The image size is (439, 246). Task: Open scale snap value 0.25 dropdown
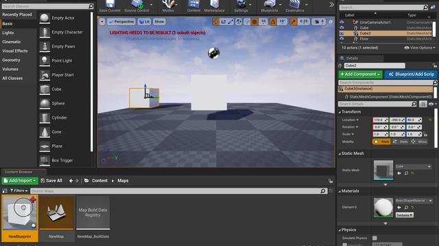point(303,21)
